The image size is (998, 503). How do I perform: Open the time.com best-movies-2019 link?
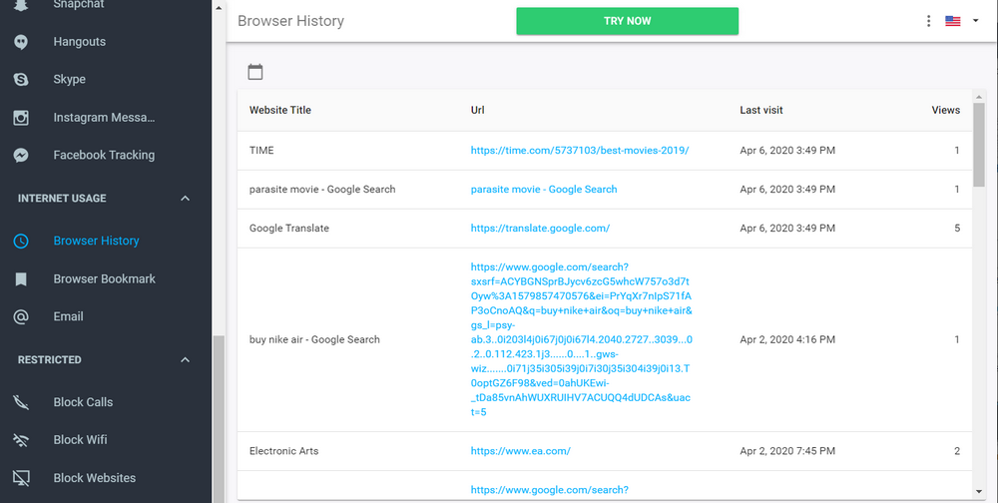tap(579, 151)
